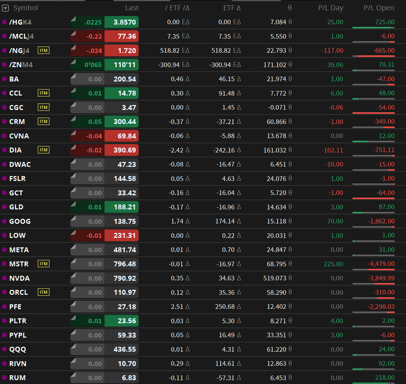Click the ITM badge on the ORCL row
The image size is (406, 384).
tap(44, 292)
